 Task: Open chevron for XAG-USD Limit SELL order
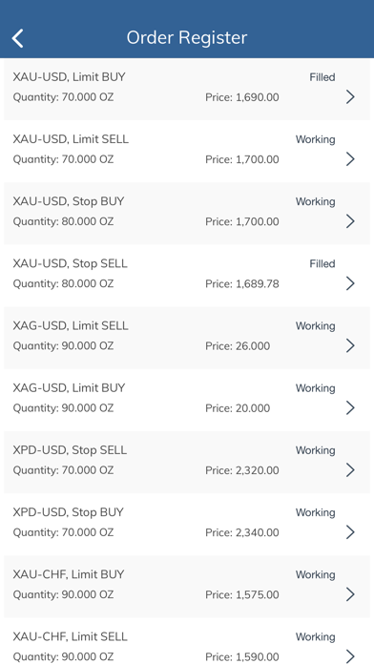pyautogui.click(x=350, y=345)
